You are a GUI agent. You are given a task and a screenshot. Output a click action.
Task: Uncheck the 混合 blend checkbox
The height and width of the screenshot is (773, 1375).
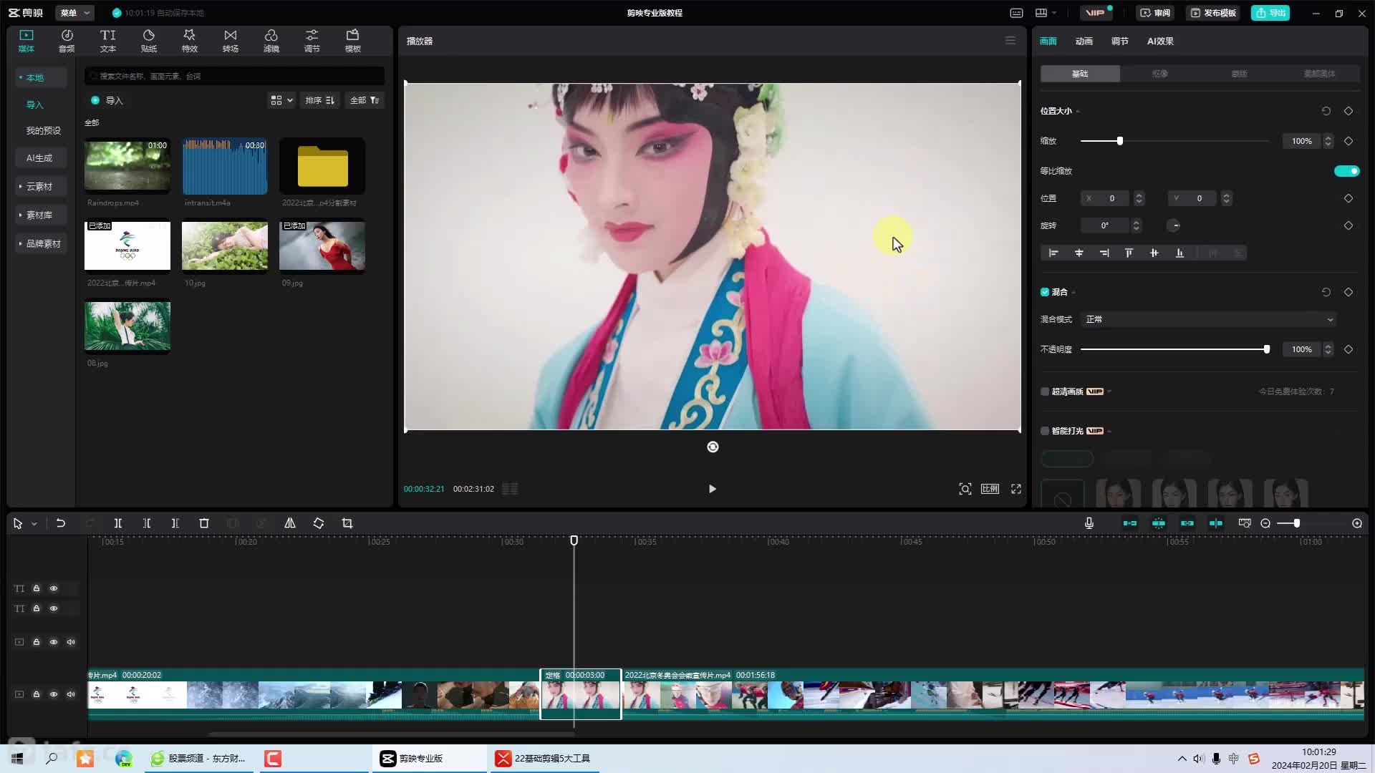point(1045,292)
